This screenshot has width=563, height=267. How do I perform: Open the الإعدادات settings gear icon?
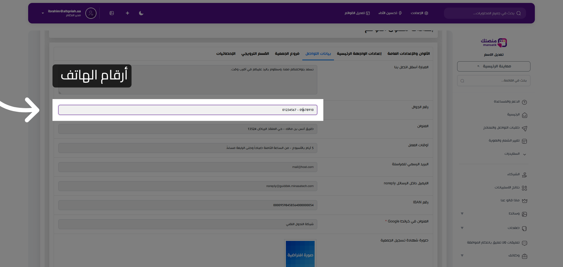click(427, 13)
